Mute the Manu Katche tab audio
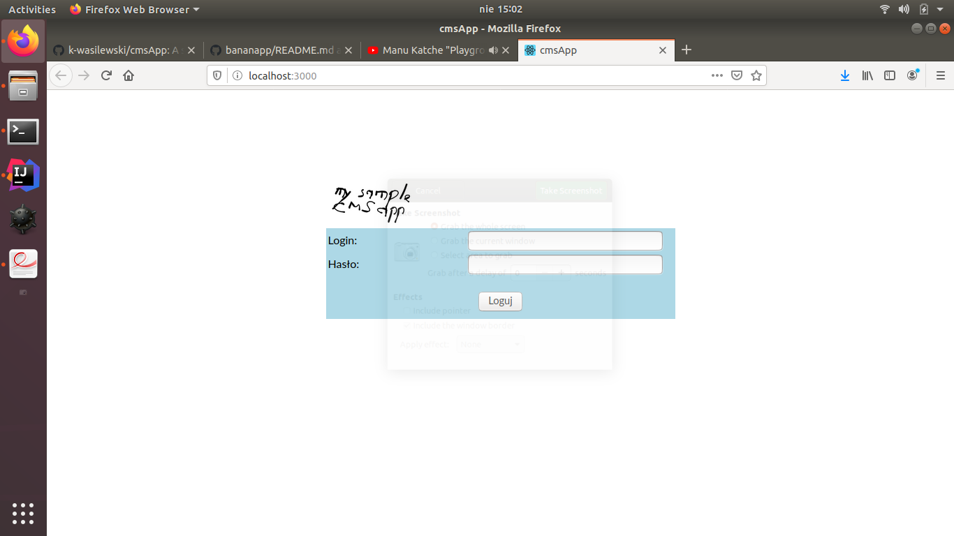This screenshot has width=954, height=536. (x=494, y=50)
